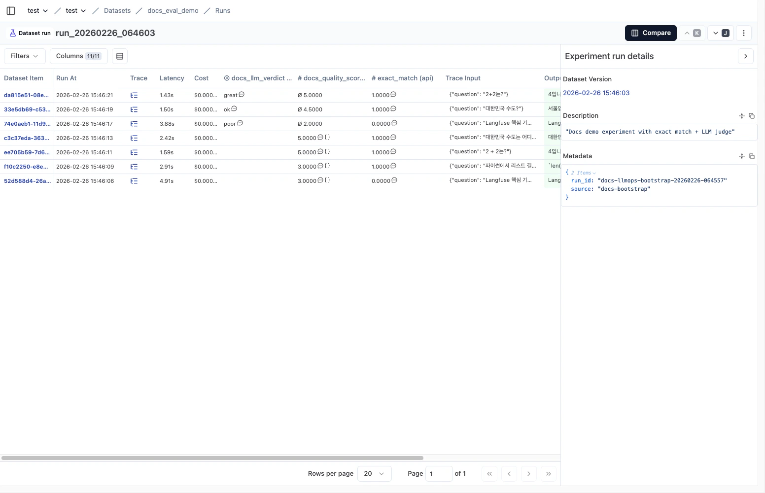Change row height with table layout icon
The height and width of the screenshot is (493, 765).
click(120, 56)
